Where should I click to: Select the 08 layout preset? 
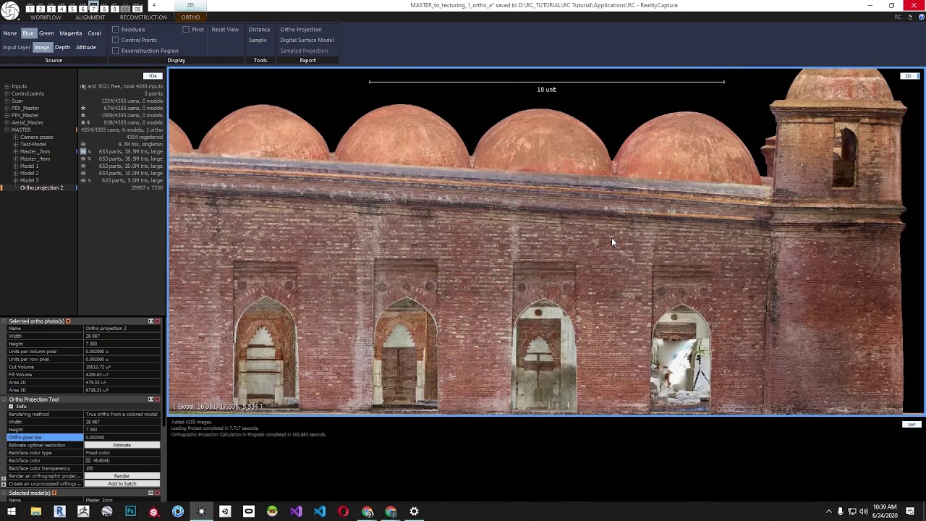pos(137,9)
